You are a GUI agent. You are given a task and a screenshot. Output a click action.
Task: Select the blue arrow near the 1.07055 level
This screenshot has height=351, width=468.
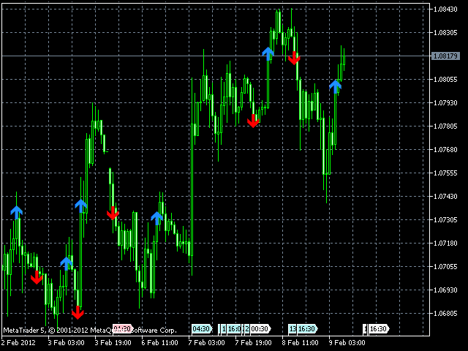tap(66, 264)
